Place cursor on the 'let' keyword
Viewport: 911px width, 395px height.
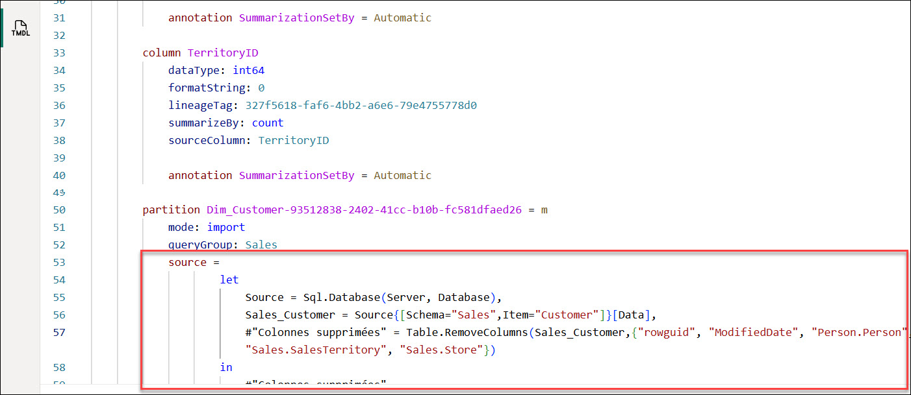pos(229,280)
